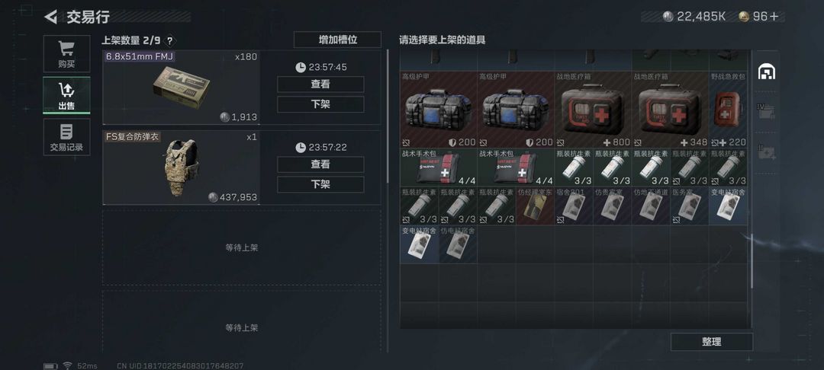Tap the gold coin currency icon showing 96

tap(743, 17)
